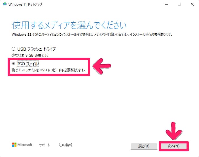Click the Windows 11 setup title bar icon
Viewport: 199px width, 157px height.
[5, 4]
